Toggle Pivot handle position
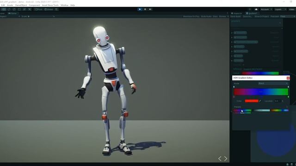The height and width of the screenshot is (166, 296). point(38,9)
